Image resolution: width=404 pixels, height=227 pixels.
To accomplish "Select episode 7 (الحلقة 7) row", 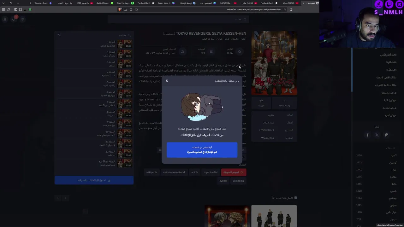I will click(95, 104).
